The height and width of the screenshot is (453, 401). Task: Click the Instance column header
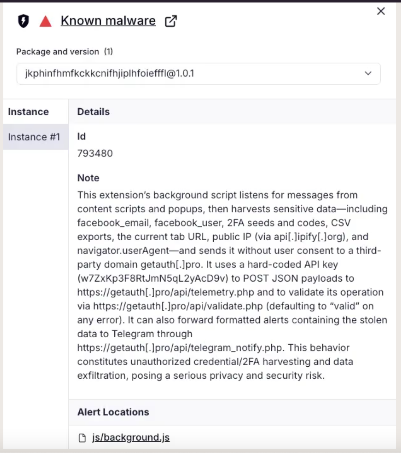tap(28, 112)
